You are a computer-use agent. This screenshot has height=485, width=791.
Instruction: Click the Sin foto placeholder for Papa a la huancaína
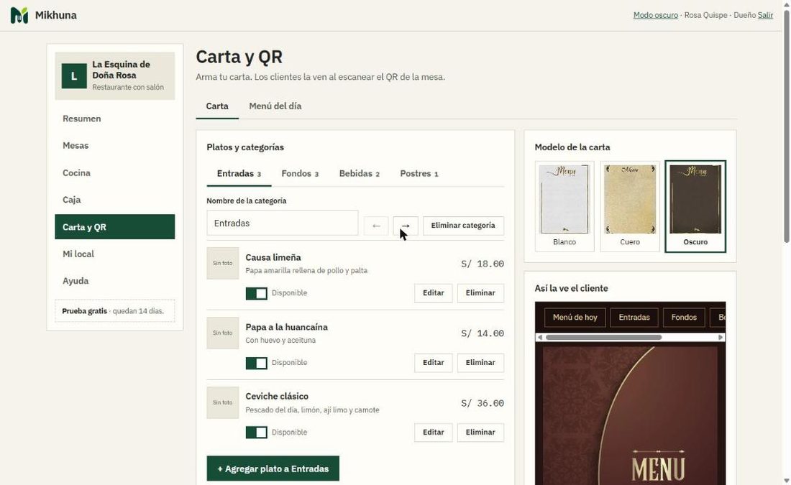(222, 333)
